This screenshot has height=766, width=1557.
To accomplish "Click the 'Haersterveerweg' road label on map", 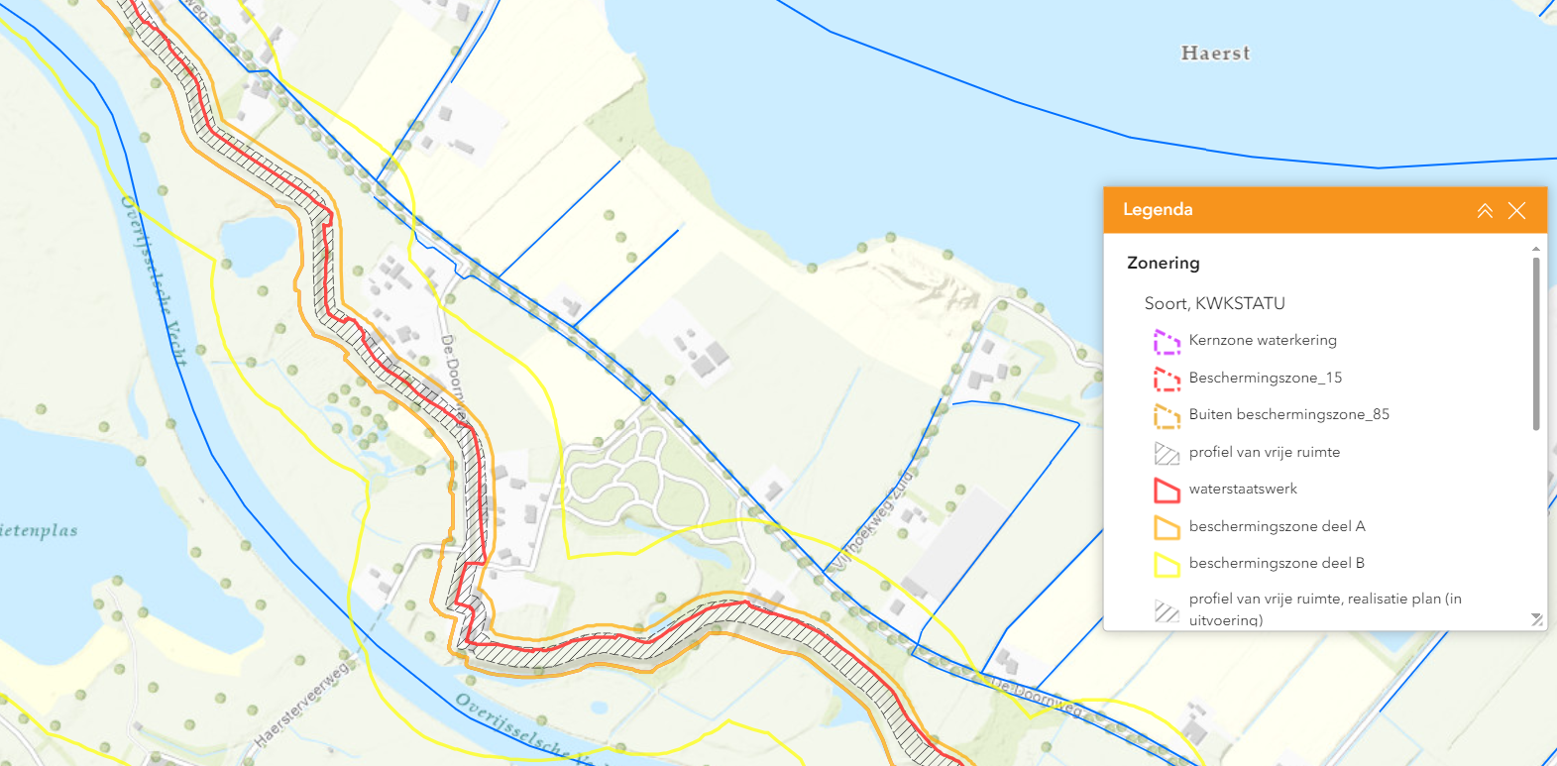I will click(303, 704).
